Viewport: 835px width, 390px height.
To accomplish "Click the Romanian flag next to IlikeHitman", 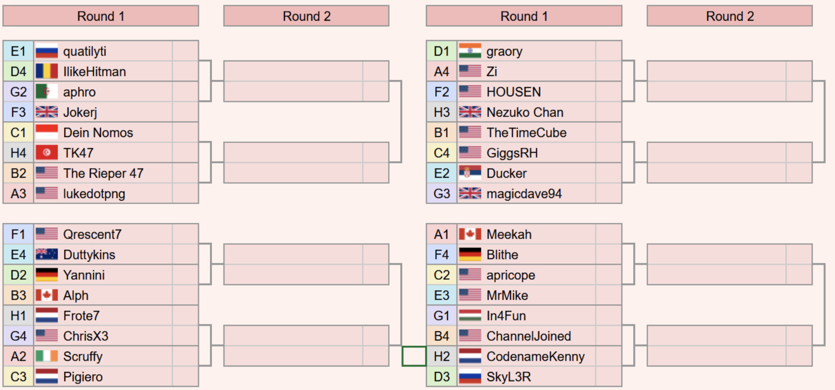I will (x=47, y=72).
